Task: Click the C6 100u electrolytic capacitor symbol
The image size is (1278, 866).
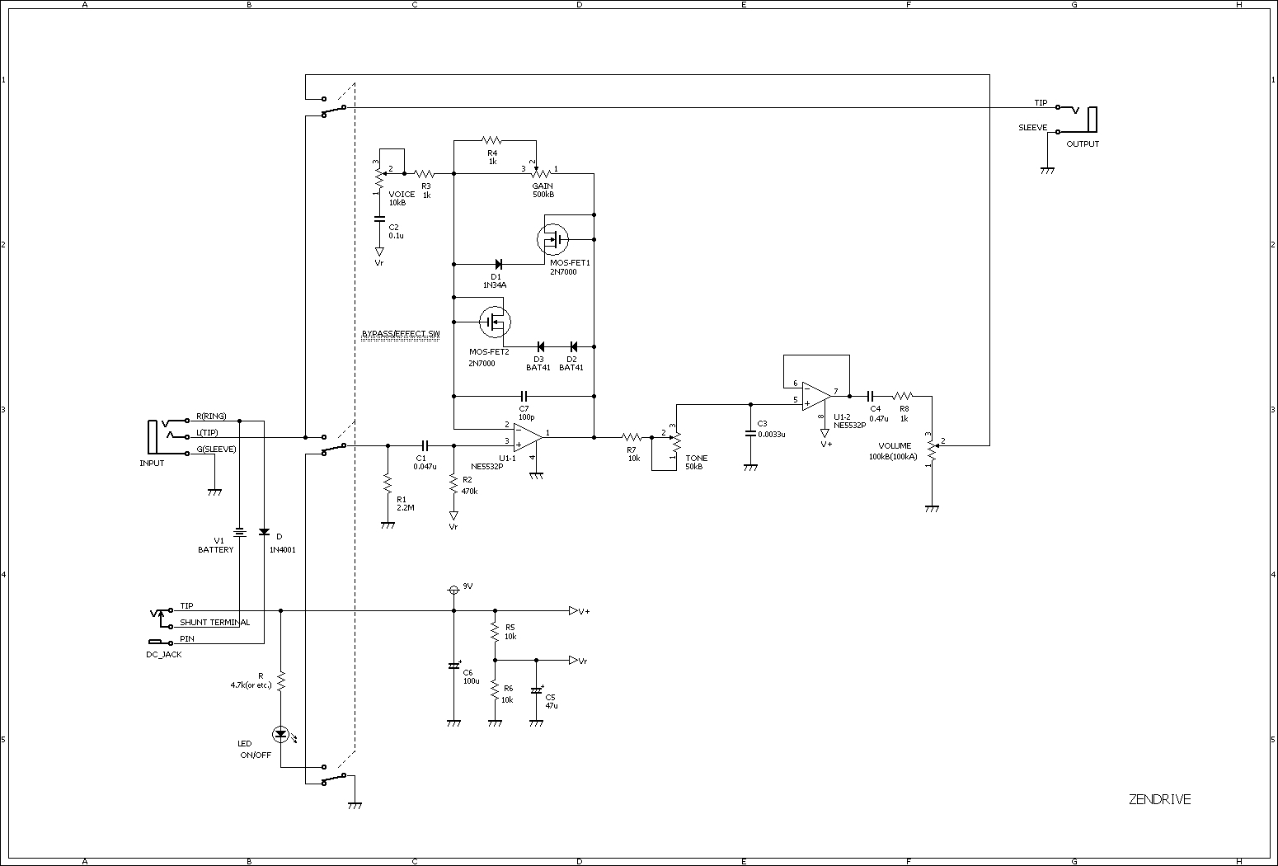Action: tap(453, 665)
